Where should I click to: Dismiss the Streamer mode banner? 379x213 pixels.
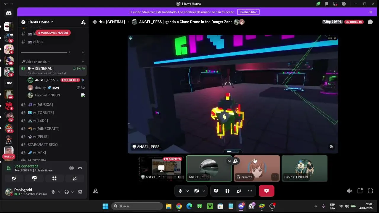[x=370, y=12]
